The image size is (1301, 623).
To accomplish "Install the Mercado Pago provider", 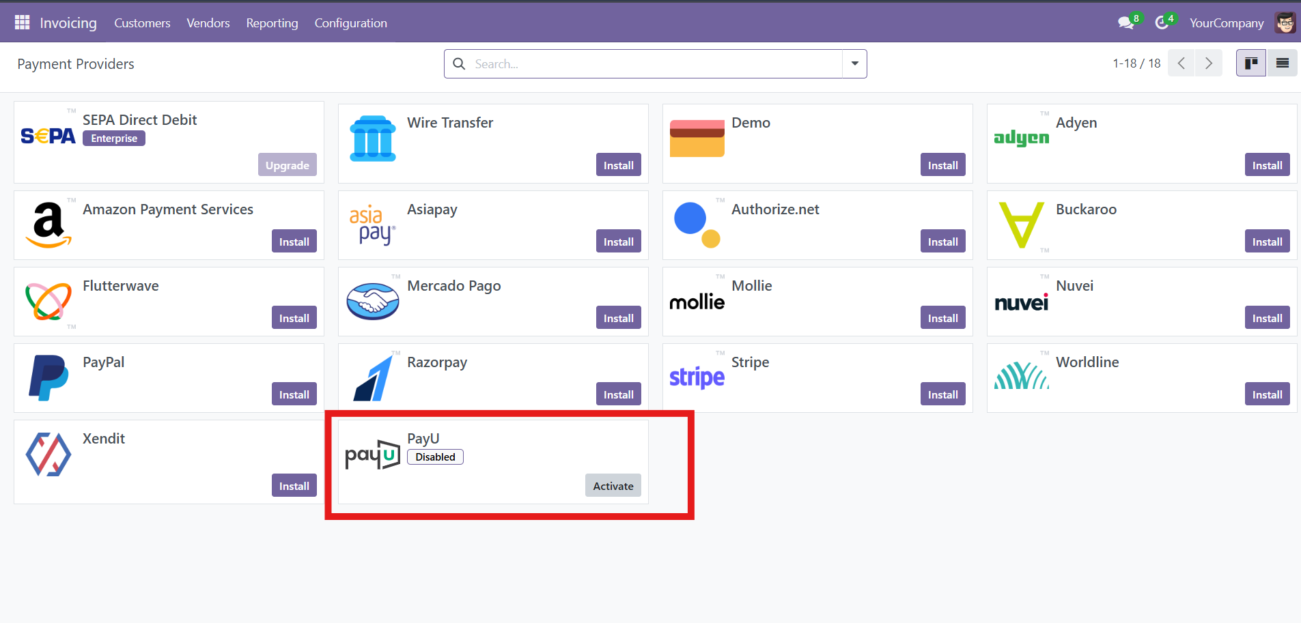I will [619, 318].
